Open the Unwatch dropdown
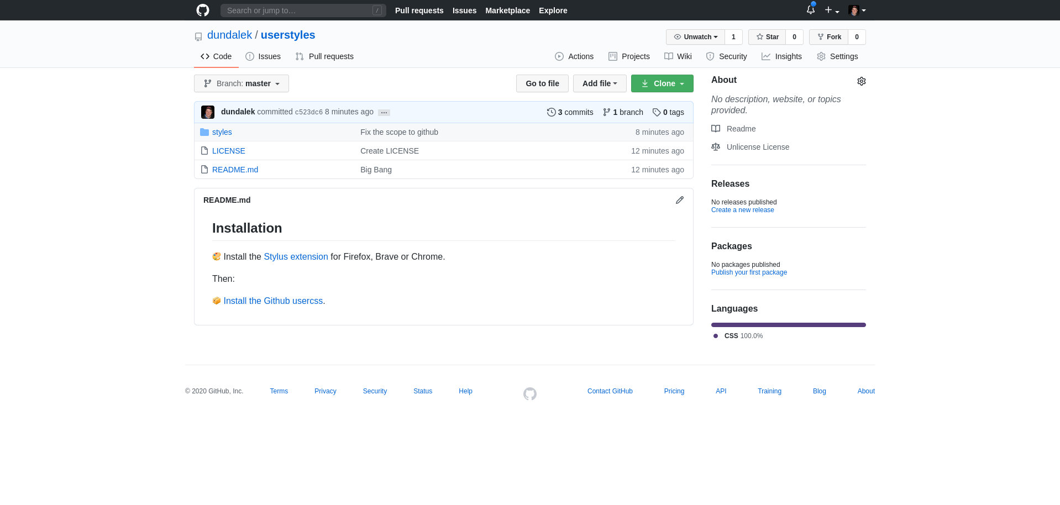 (x=695, y=37)
